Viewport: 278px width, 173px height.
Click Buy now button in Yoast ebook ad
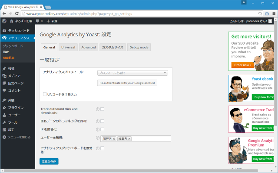click(x=264, y=97)
